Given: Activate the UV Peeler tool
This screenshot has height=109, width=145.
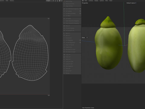Looking at the screenshot, I should [x=72, y=18].
